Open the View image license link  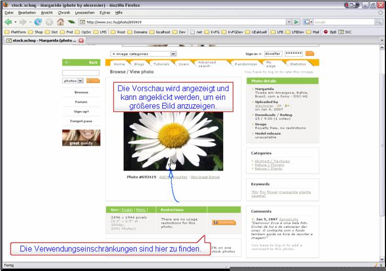point(205,177)
